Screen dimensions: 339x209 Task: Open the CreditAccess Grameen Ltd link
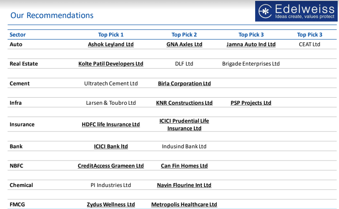(x=111, y=166)
